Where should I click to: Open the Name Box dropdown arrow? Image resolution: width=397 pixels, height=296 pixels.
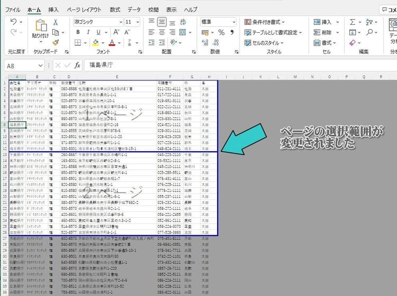40,66
